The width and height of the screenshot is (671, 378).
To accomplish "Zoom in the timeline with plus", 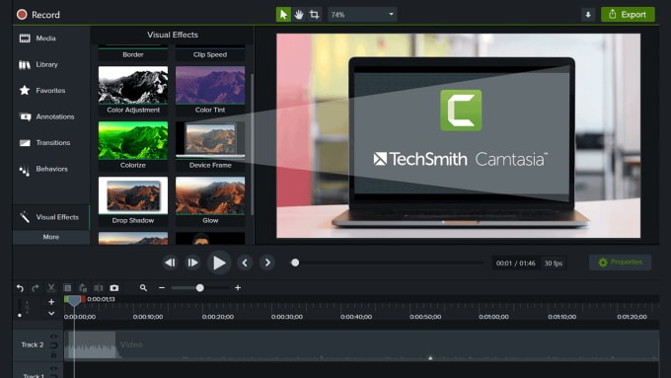I will click(238, 288).
